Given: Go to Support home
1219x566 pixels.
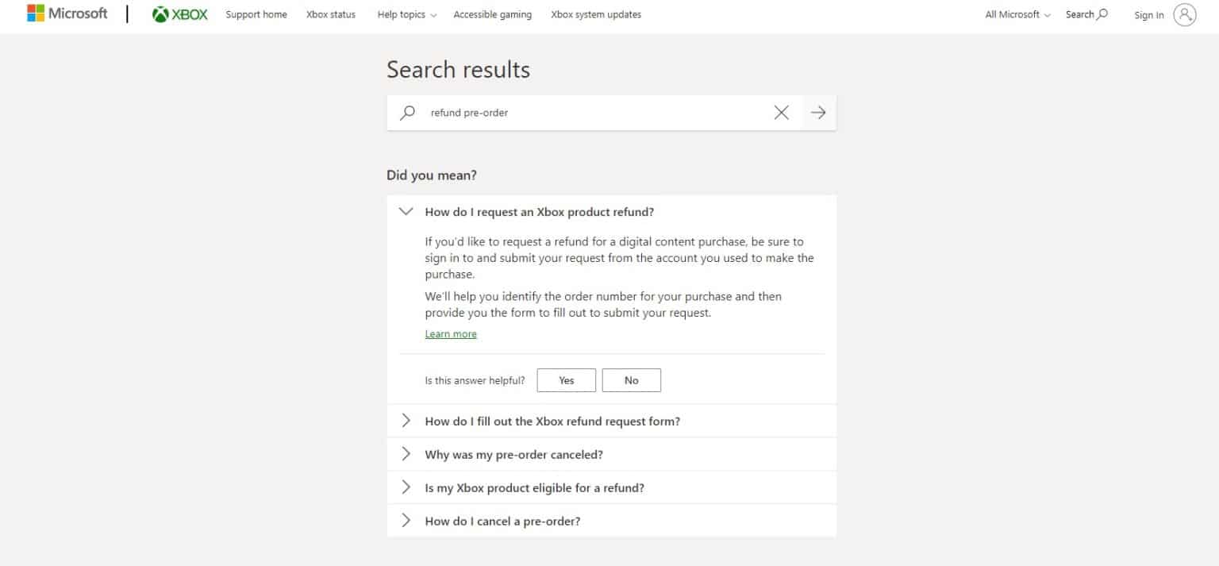Looking at the screenshot, I should pos(256,14).
